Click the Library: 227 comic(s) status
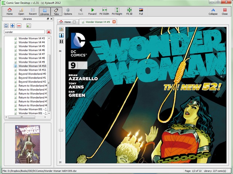This screenshot has height=174, width=233. 215,171
